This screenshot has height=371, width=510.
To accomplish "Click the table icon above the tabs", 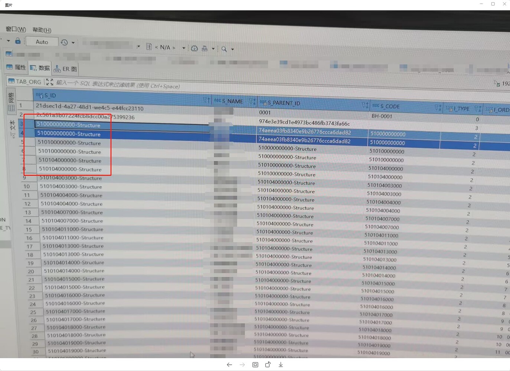I will (x=9, y=54).
